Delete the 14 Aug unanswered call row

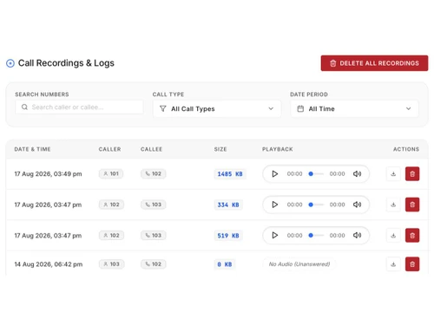(412, 264)
